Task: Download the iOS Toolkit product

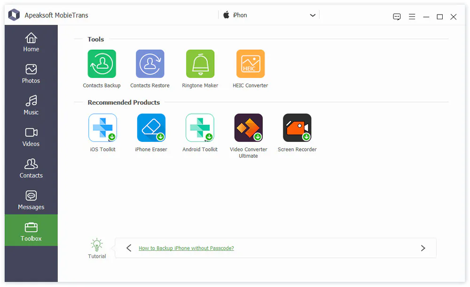Action: click(x=102, y=127)
